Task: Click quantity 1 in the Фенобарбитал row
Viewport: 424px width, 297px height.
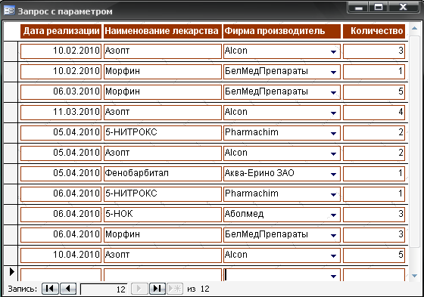Action: point(374,173)
